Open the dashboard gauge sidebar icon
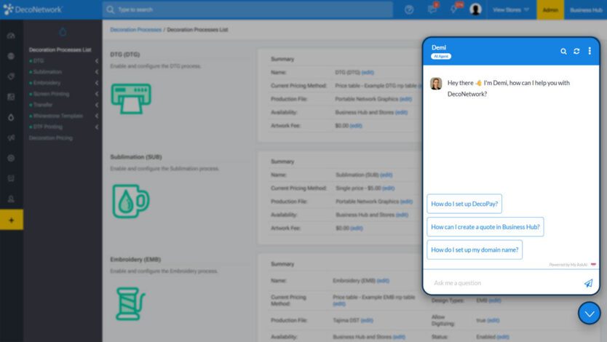 [x=11, y=36]
